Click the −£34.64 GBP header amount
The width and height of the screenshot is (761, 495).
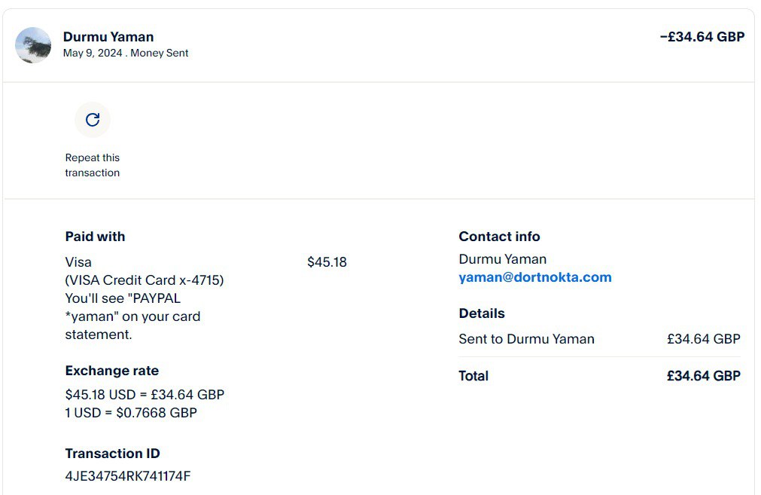[702, 36]
